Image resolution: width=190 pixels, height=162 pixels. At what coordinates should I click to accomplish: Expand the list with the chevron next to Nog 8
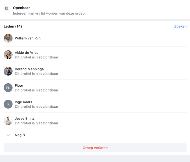point(8,135)
